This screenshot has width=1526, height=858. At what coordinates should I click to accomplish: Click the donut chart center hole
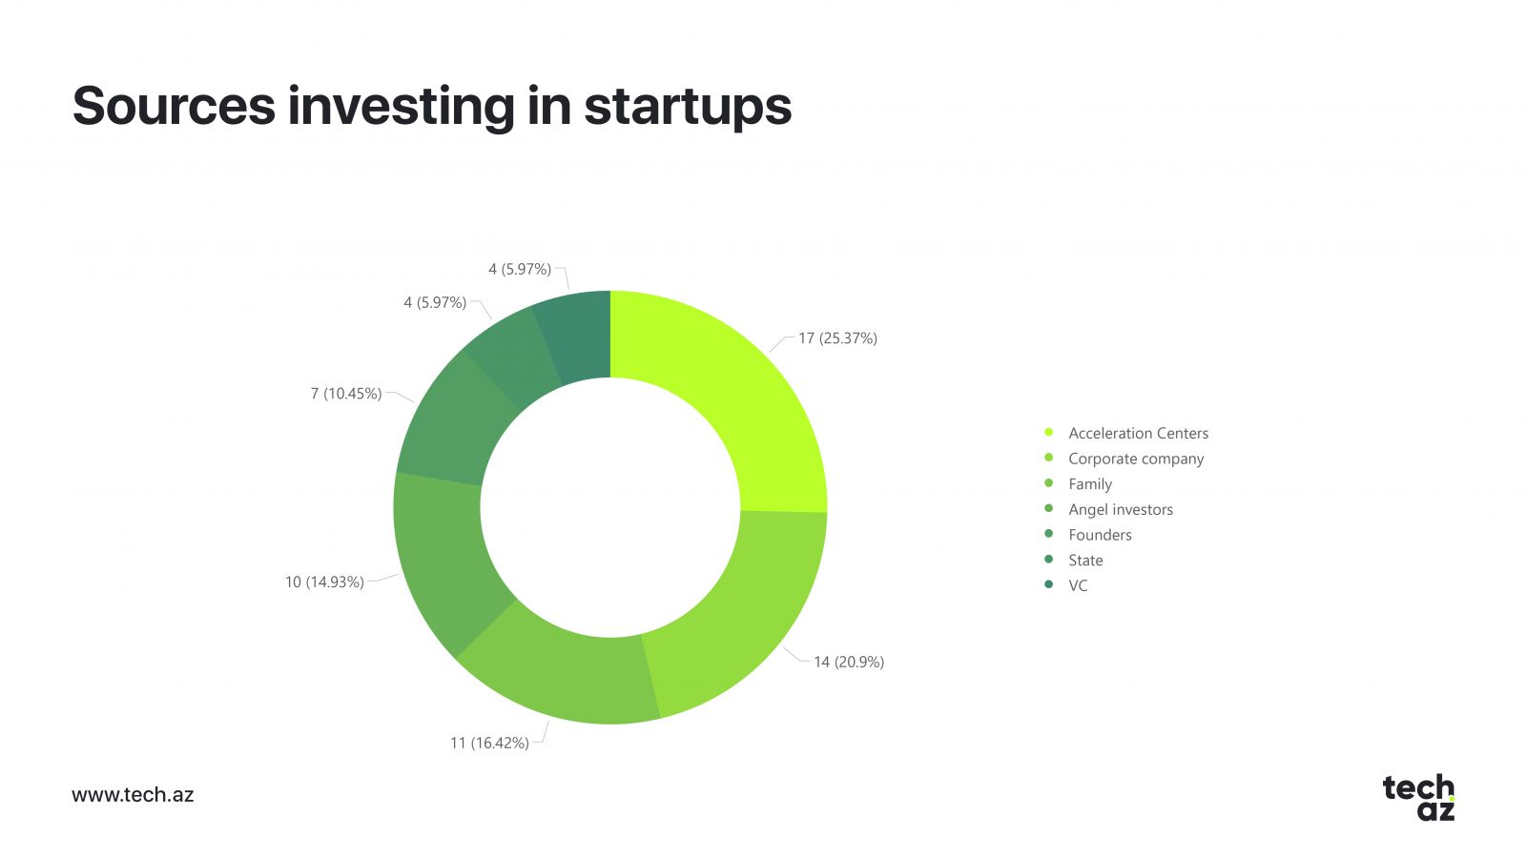[610, 507]
